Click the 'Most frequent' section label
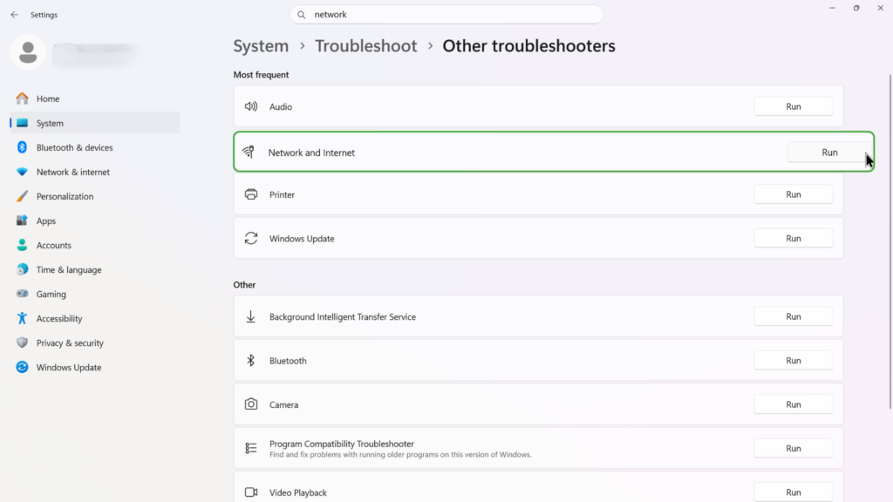 pos(261,75)
